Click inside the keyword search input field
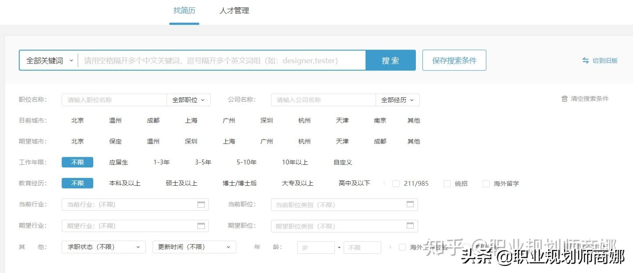 pos(220,60)
